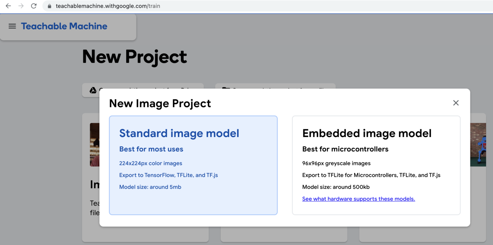Click the 'Best for microcontrollers' subtitle
Viewport: 493px width, 245px height.
point(345,149)
